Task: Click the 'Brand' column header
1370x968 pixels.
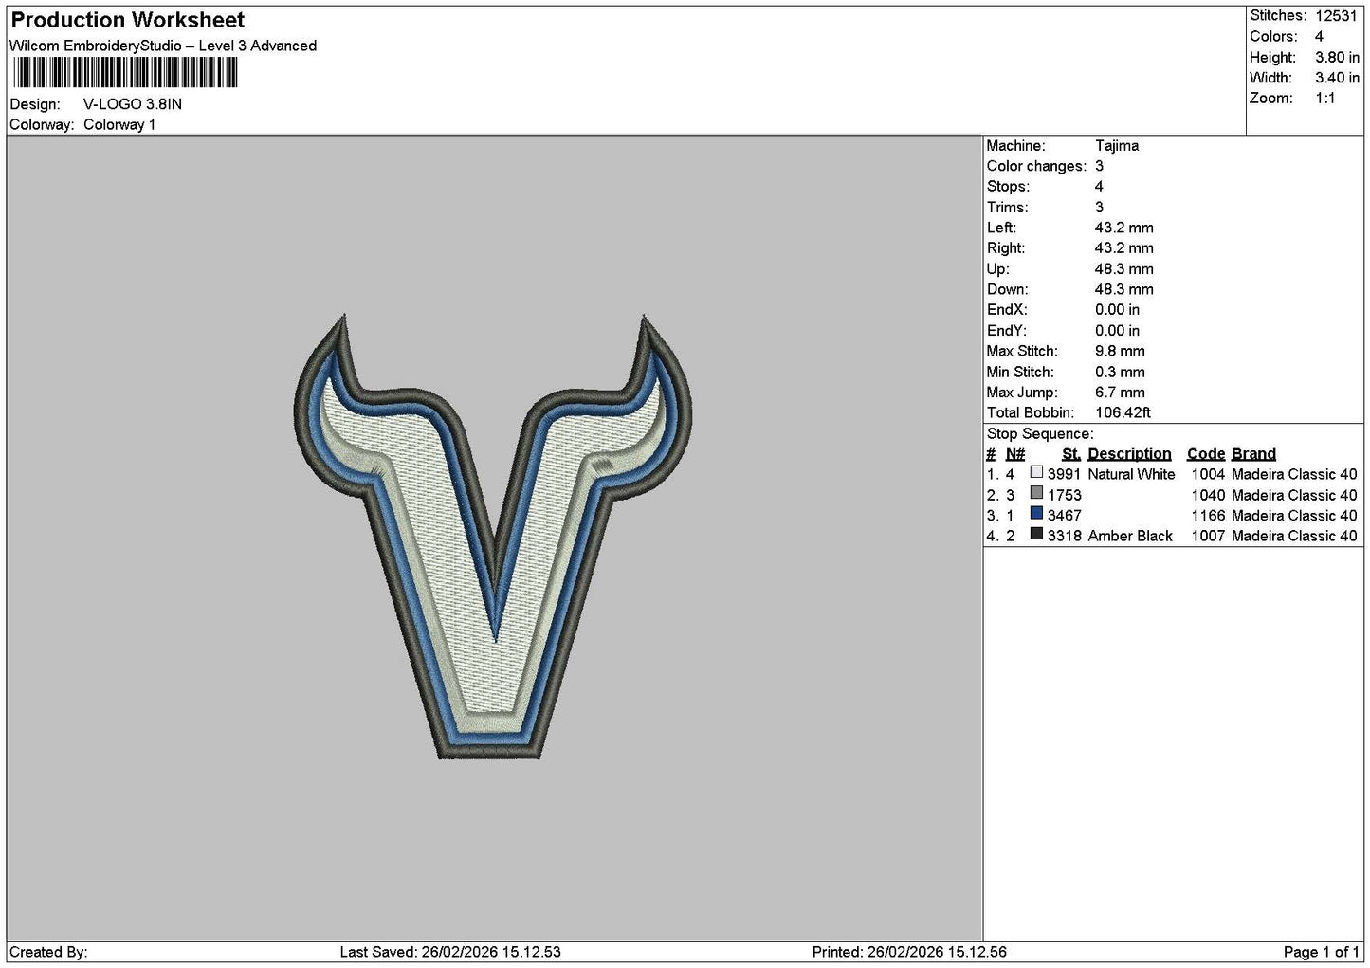Action: 1253,454
